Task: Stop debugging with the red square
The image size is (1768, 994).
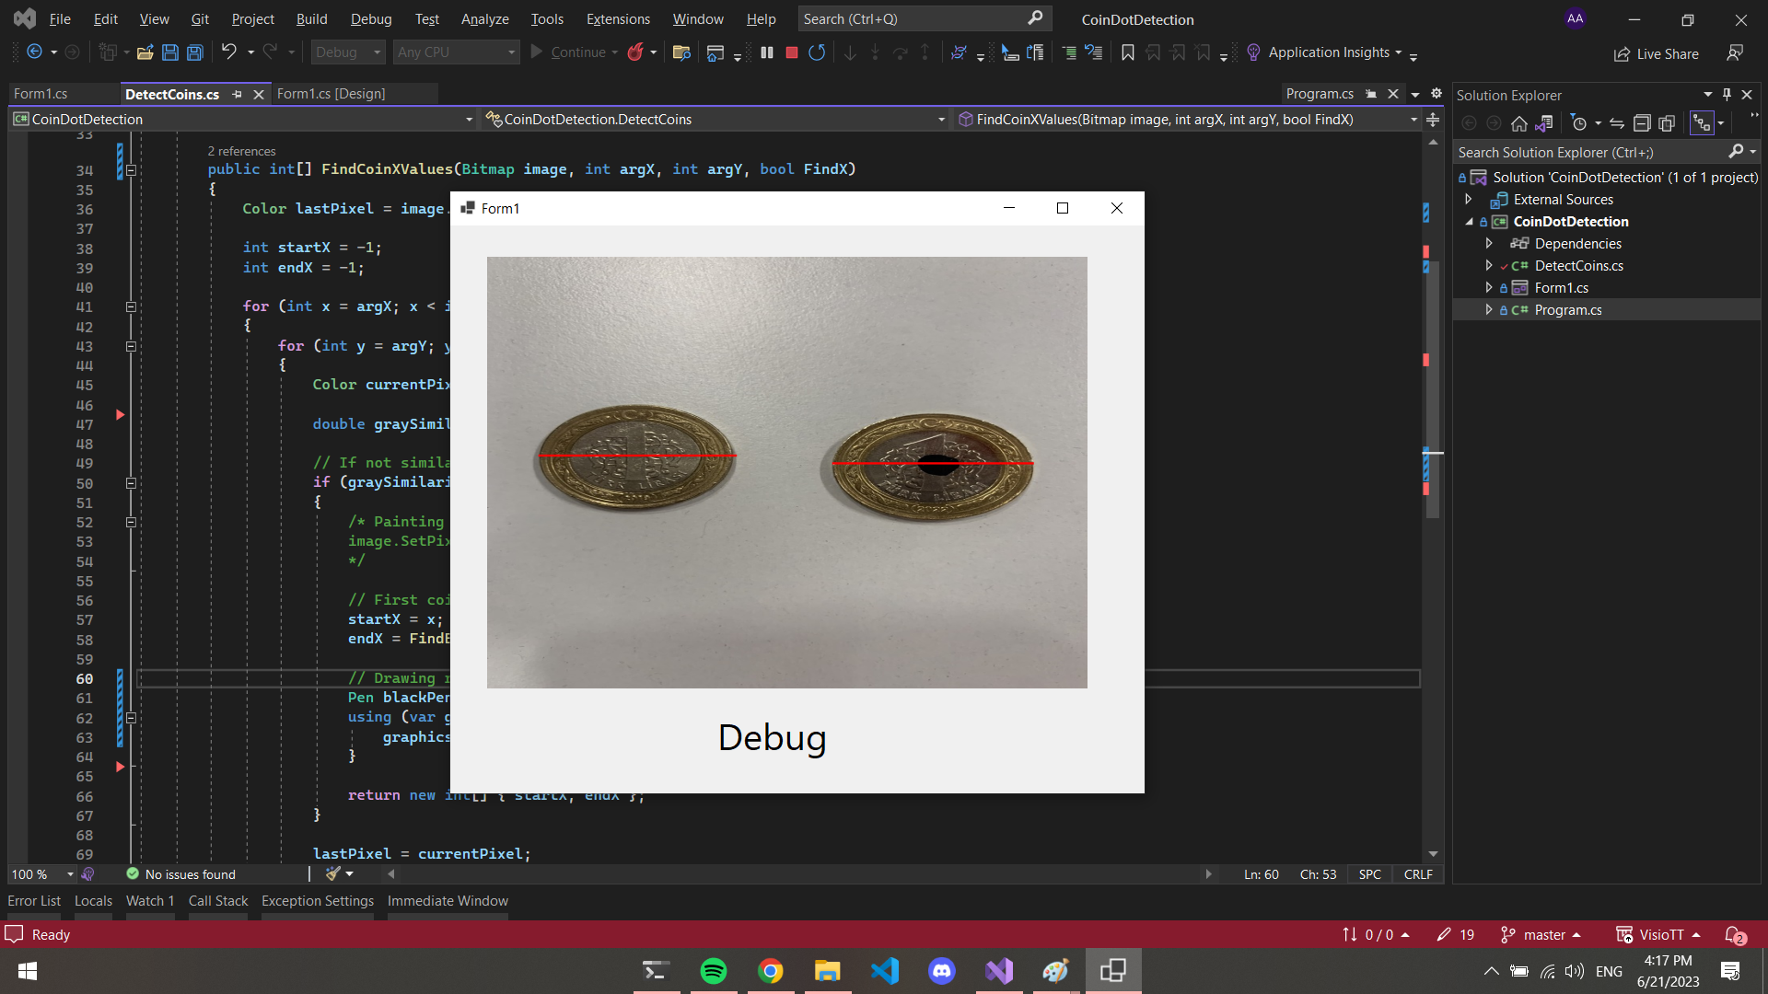Action: (791, 52)
